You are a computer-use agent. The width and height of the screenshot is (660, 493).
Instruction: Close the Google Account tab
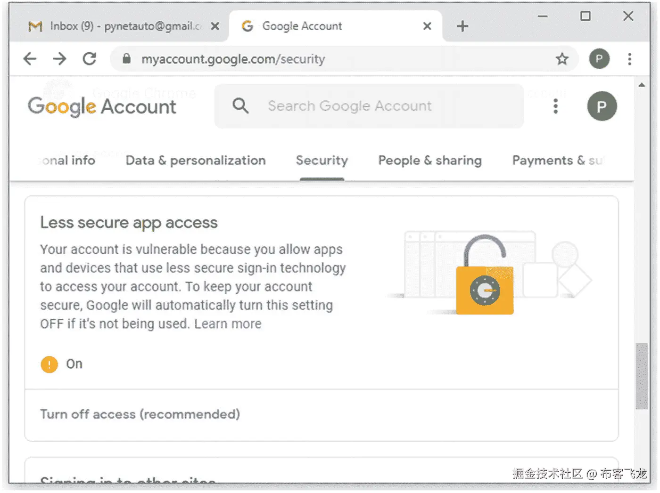[427, 26]
